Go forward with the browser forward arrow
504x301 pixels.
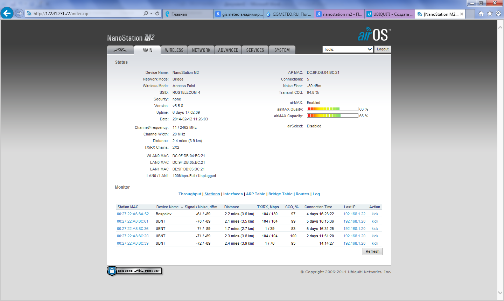(19, 13)
